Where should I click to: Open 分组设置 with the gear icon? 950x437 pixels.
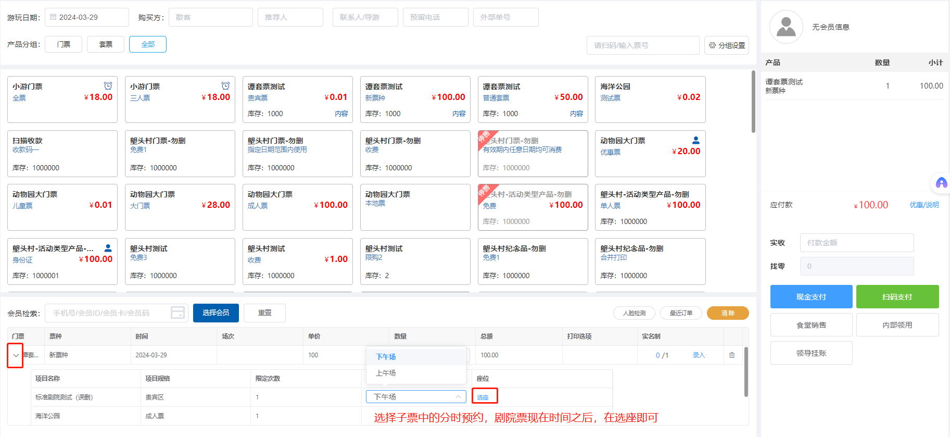[x=727, y=45]
